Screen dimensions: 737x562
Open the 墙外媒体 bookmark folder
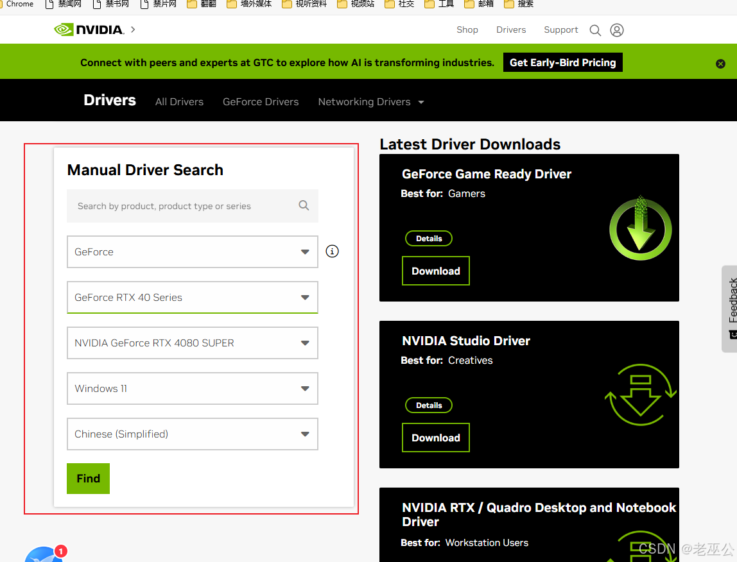[249, 4]
